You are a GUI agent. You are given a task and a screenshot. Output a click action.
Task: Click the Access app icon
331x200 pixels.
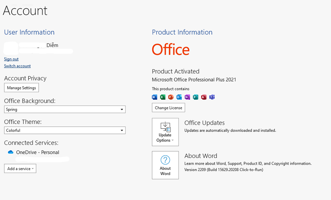coord(204,97)
